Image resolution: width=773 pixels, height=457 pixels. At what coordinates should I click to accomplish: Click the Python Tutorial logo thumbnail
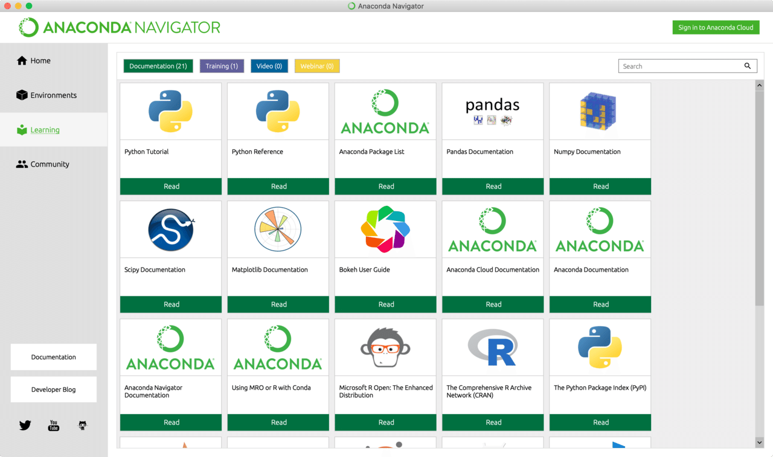coord(171,111)
